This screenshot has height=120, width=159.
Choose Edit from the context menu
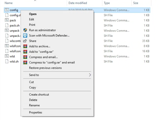(57, 19)
